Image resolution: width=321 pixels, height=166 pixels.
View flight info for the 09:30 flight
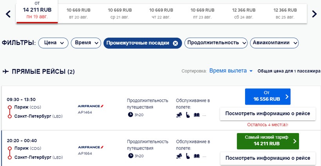click(x=267, y=114)
